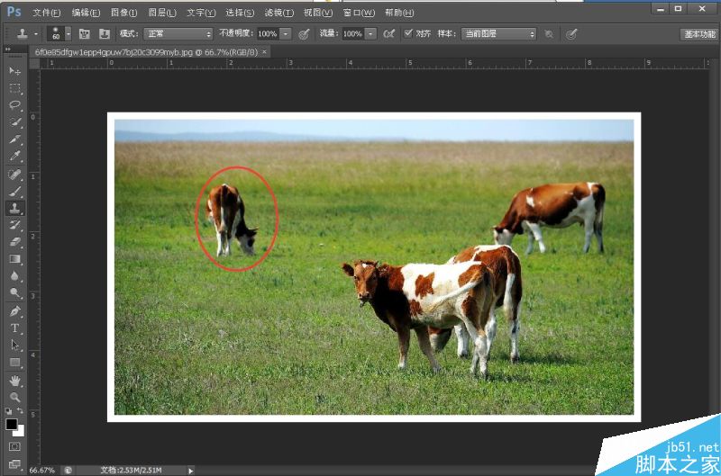Click the status bar preview icon
Image resolution: width=721 pixels, height=476 pixels.
click(68, 470)
